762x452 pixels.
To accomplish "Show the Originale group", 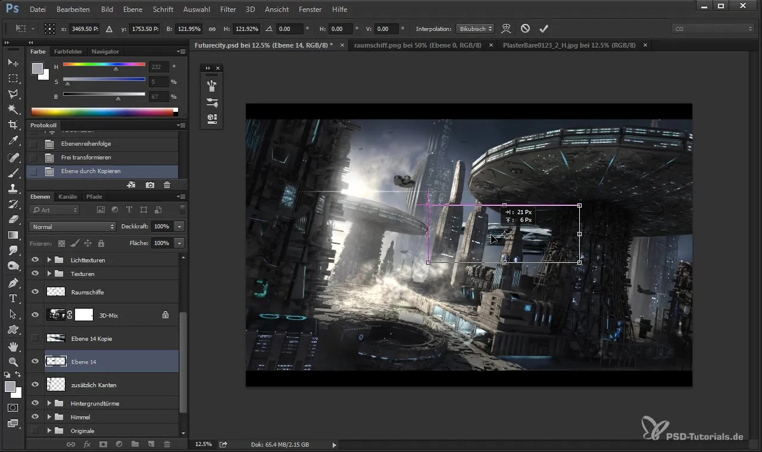I will [x=35, y=430].
